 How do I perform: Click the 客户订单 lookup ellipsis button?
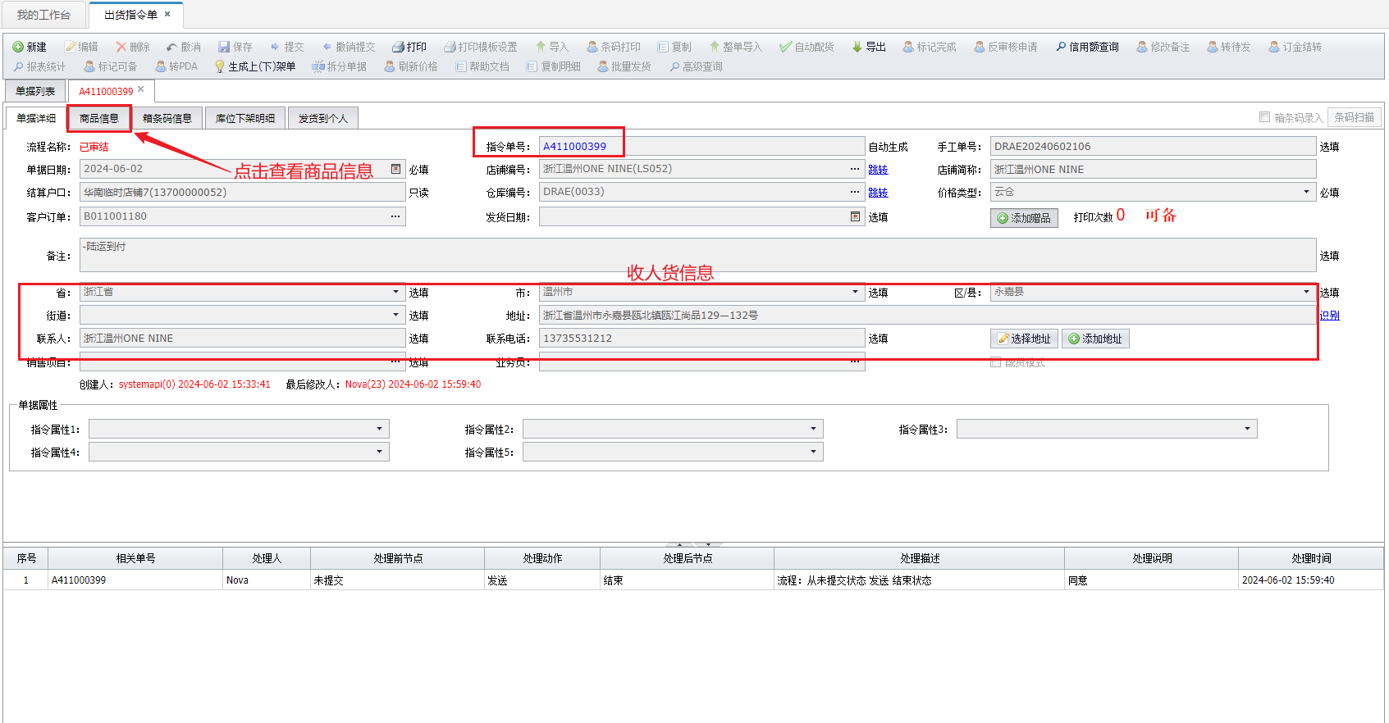point(395,216)
